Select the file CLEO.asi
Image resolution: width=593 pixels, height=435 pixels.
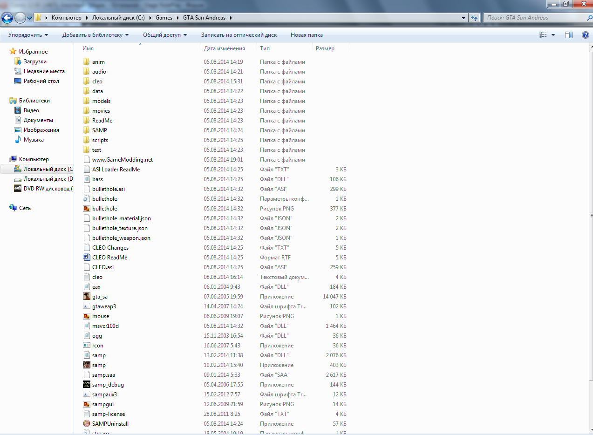point(103,267)
